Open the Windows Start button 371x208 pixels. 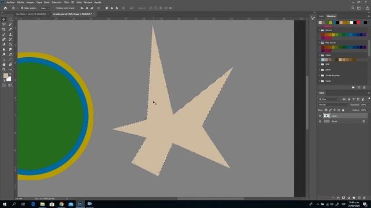pyautogui.click(x=5, y=204)
